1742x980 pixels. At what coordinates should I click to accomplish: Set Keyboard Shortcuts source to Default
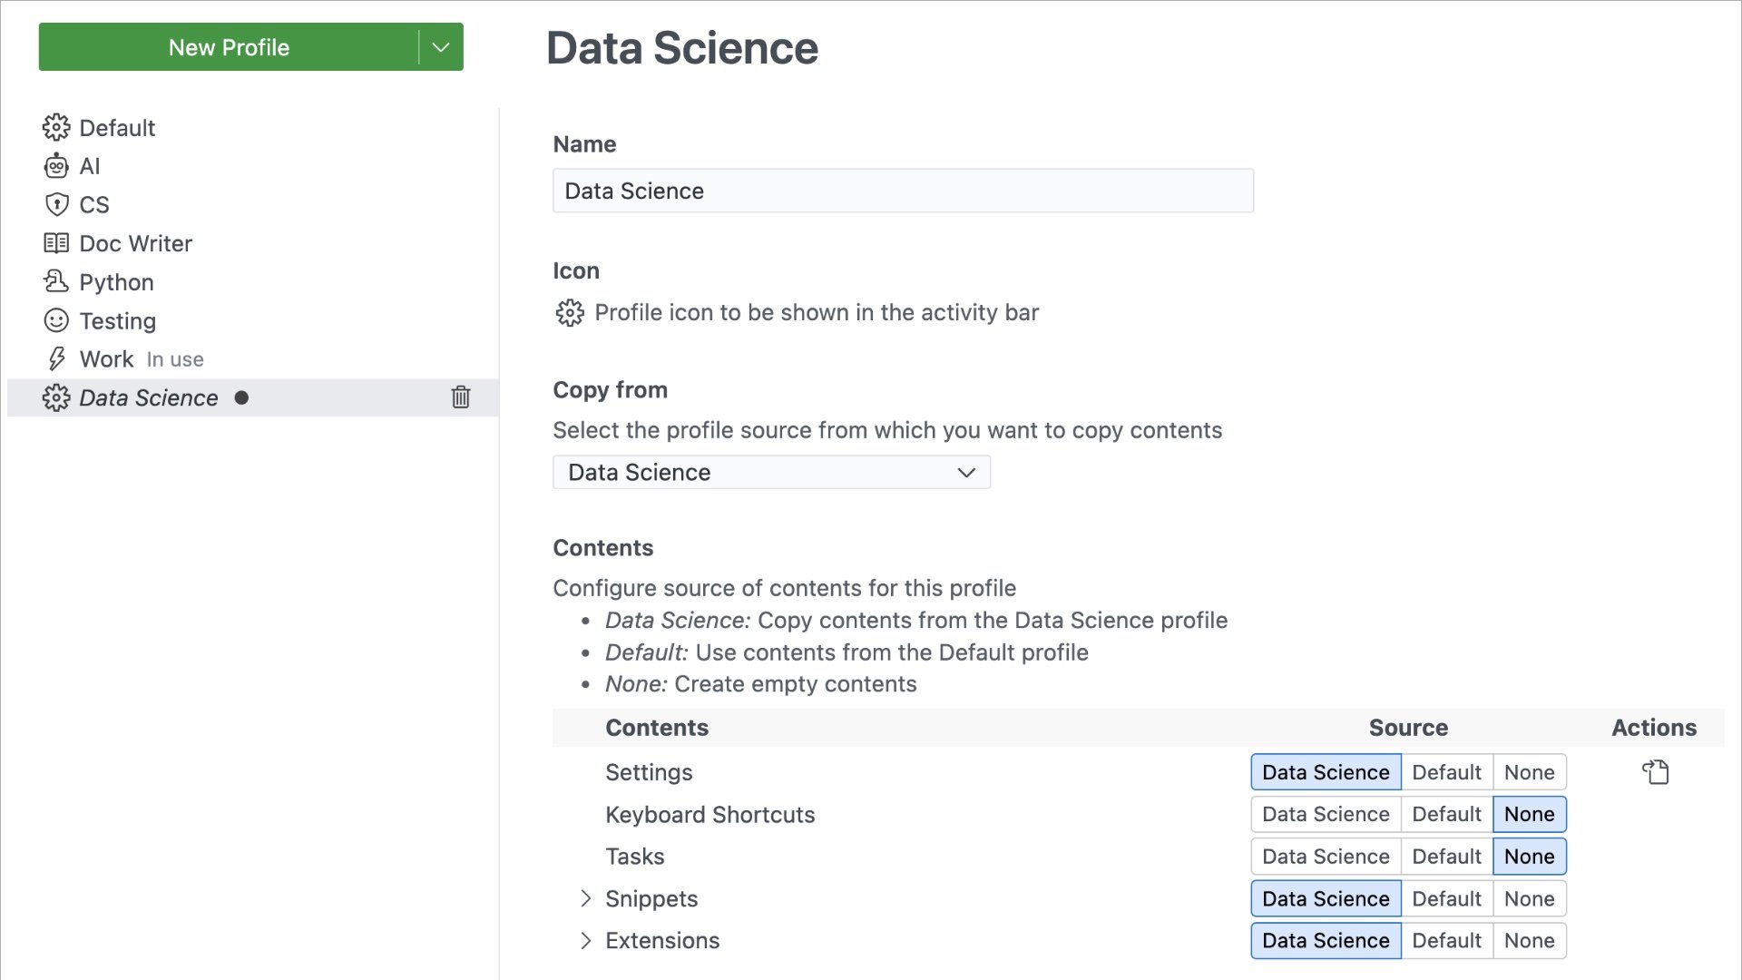click(1446, 814)
